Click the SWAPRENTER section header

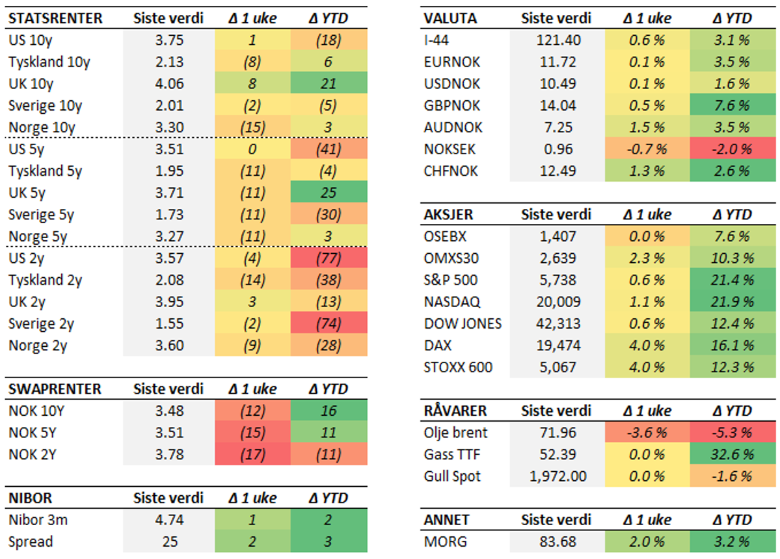click(55, 389)
